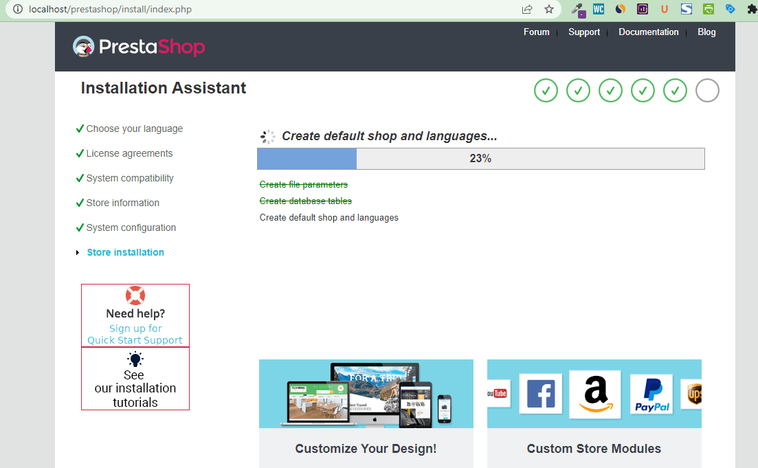Image resolution: width=758 pixels, height=468 pixels.
Task: Open the Forum link
Action: [537, 32]
